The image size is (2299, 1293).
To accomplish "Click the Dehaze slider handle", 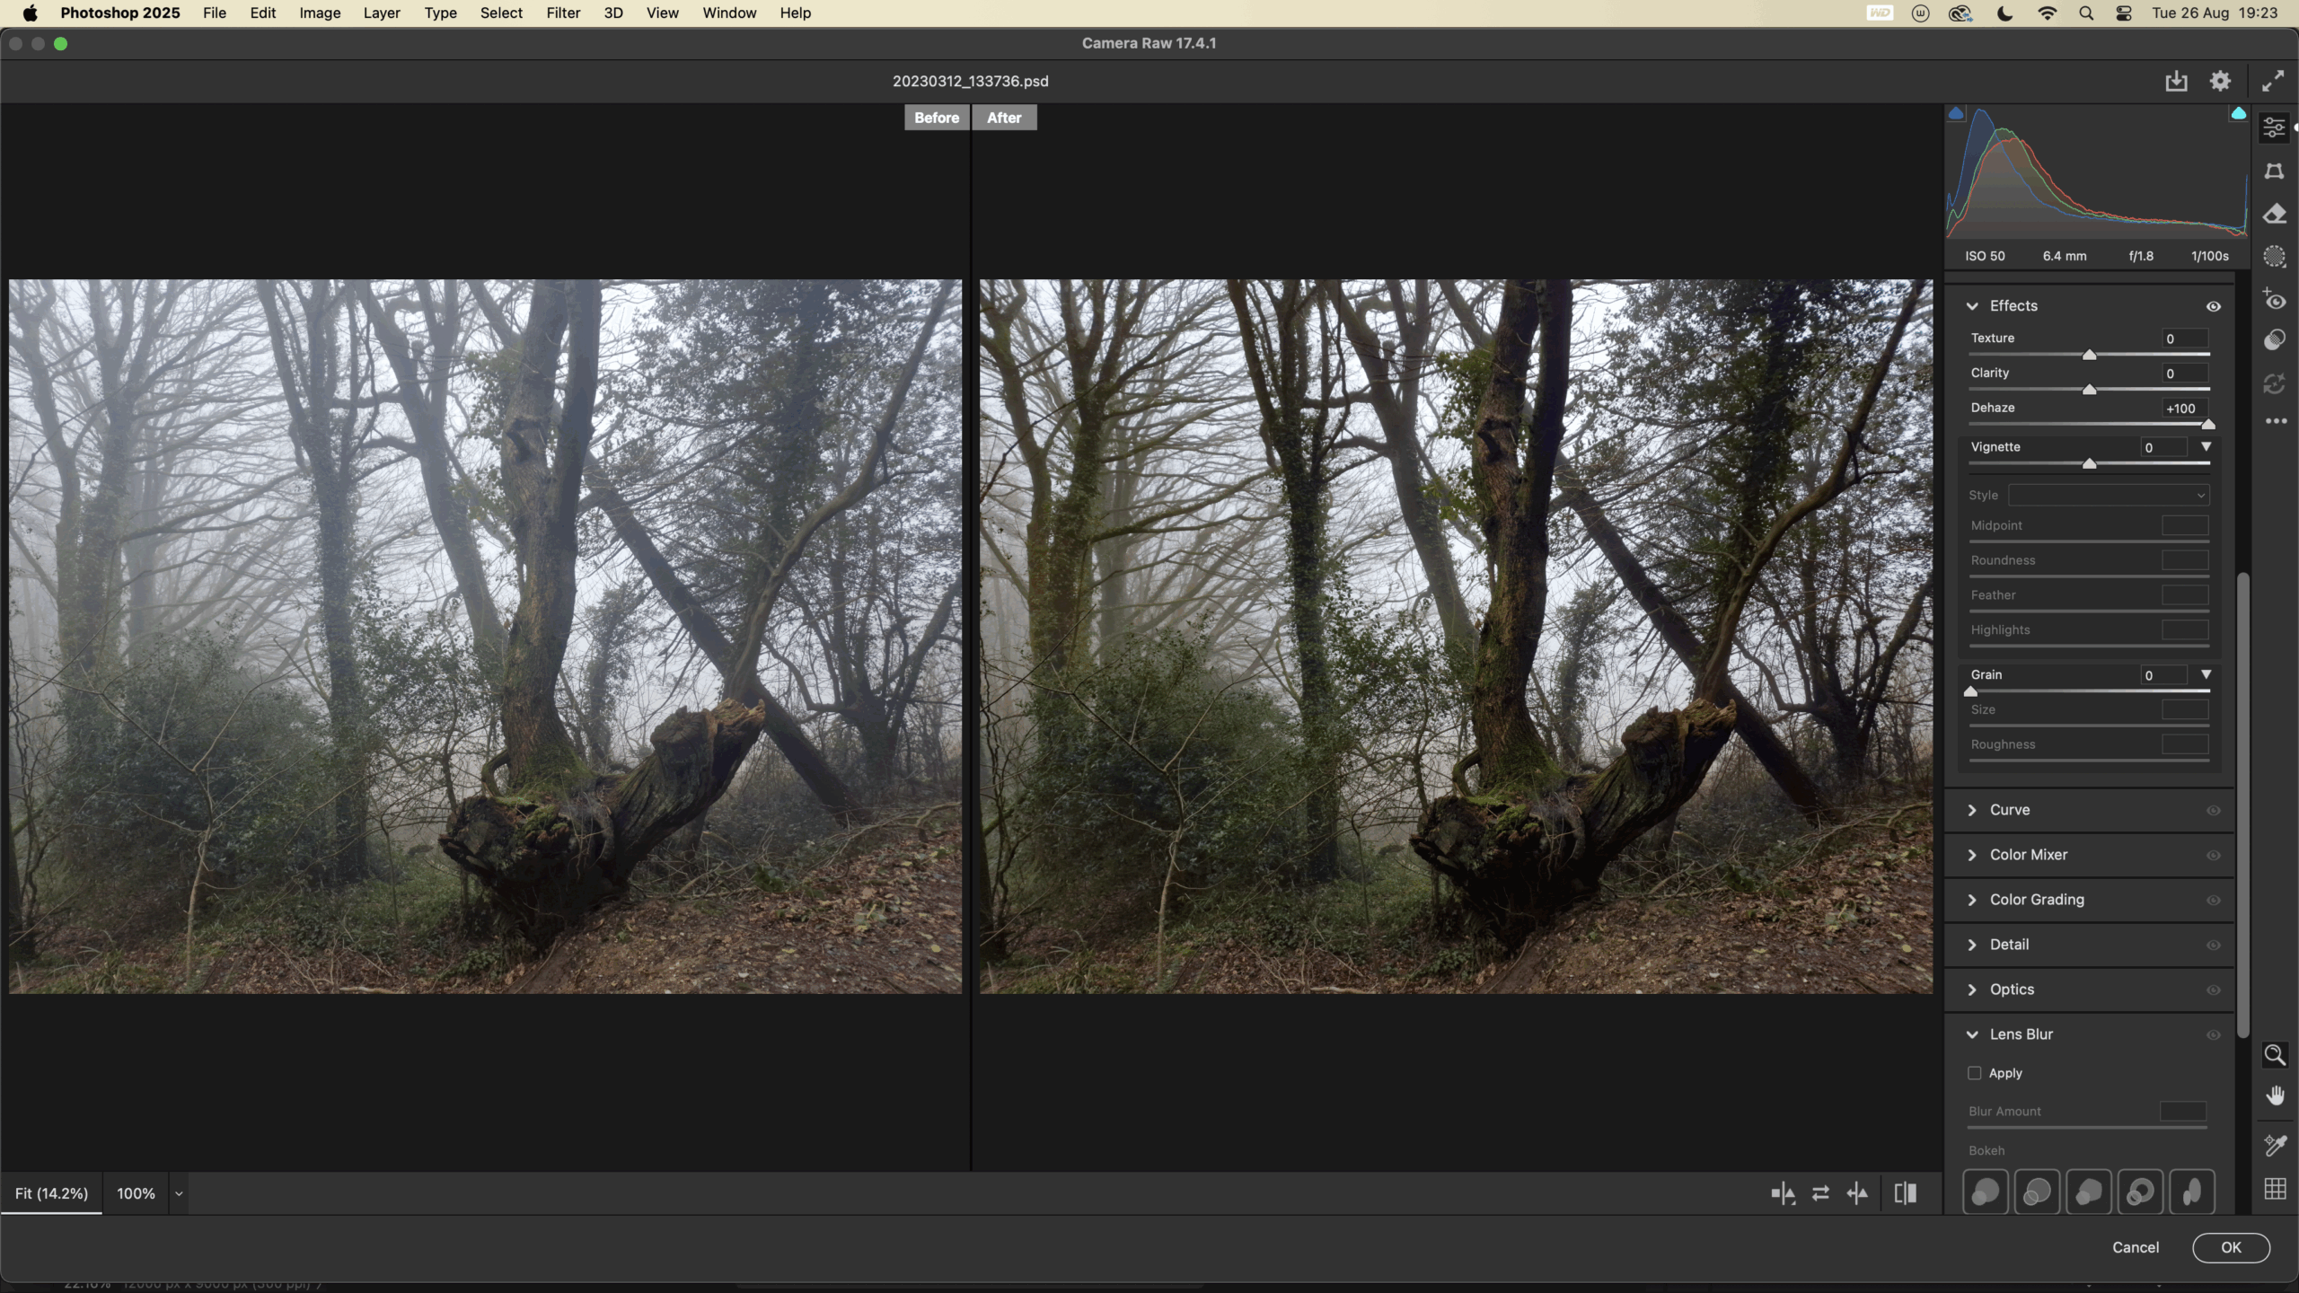I will pyautogui.click(x=2208, y=425).
